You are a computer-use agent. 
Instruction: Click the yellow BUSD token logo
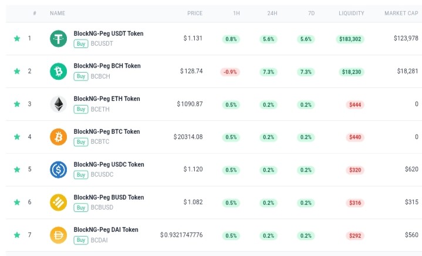(59, 203)
